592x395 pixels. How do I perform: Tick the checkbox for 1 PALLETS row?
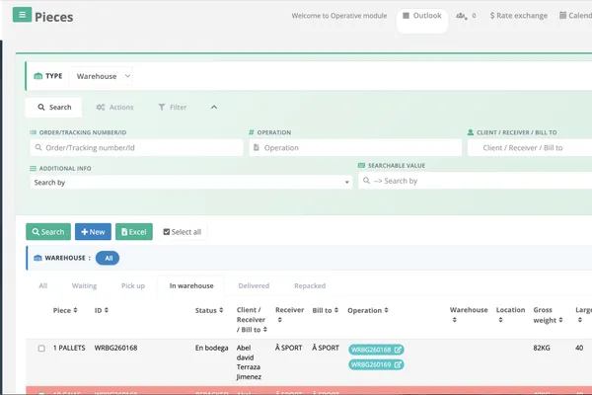pos(41,349)
